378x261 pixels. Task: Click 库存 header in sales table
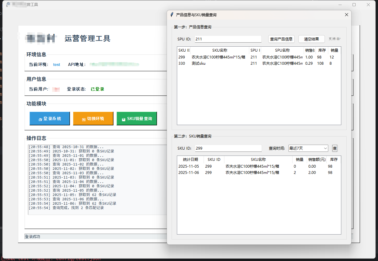coord(334,160)
